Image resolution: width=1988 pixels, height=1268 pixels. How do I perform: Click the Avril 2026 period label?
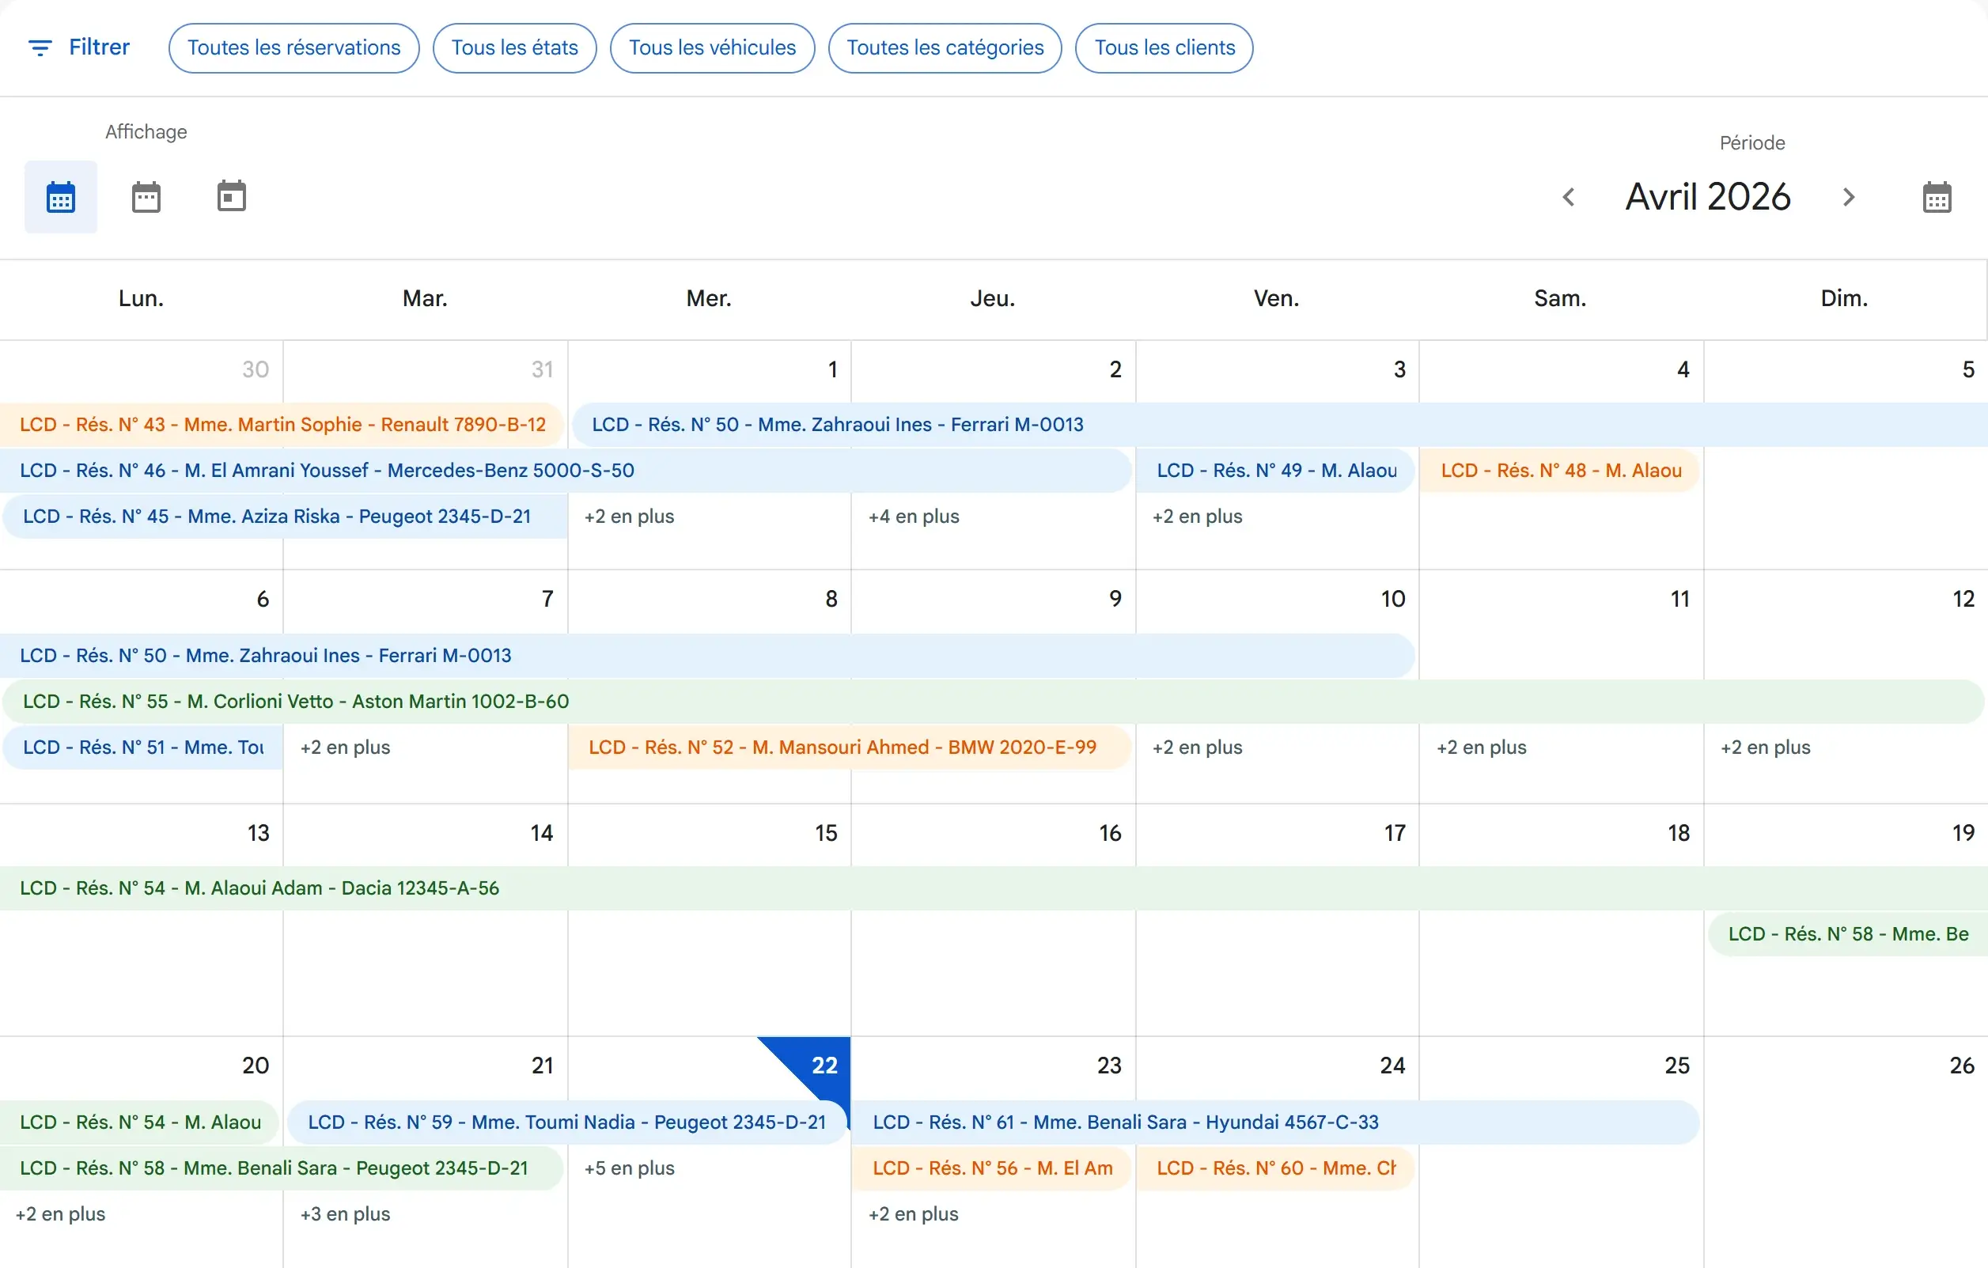(1708, 196)
